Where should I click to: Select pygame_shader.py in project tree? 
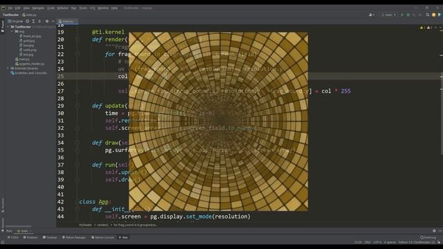[x=30, y=64]
